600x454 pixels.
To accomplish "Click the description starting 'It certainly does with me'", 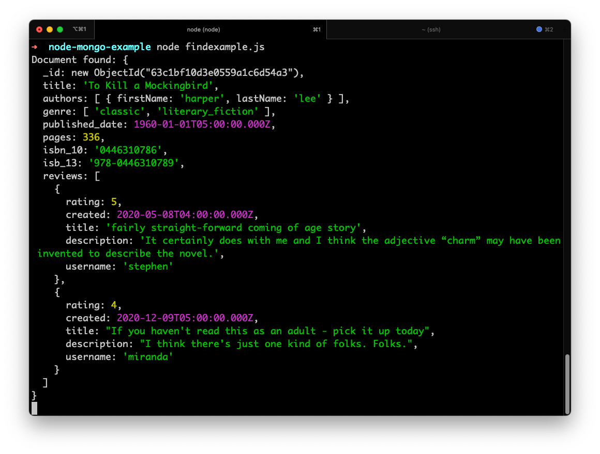I will click(x=350, y=241).
